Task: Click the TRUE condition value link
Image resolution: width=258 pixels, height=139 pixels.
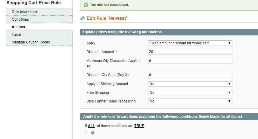Action: (139, 126)
